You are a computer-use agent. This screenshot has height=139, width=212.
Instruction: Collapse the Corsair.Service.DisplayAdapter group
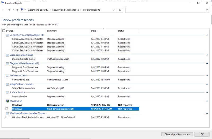(207, 35)
